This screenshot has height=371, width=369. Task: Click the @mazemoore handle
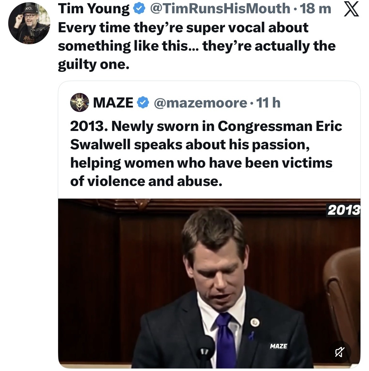(200, 102)
